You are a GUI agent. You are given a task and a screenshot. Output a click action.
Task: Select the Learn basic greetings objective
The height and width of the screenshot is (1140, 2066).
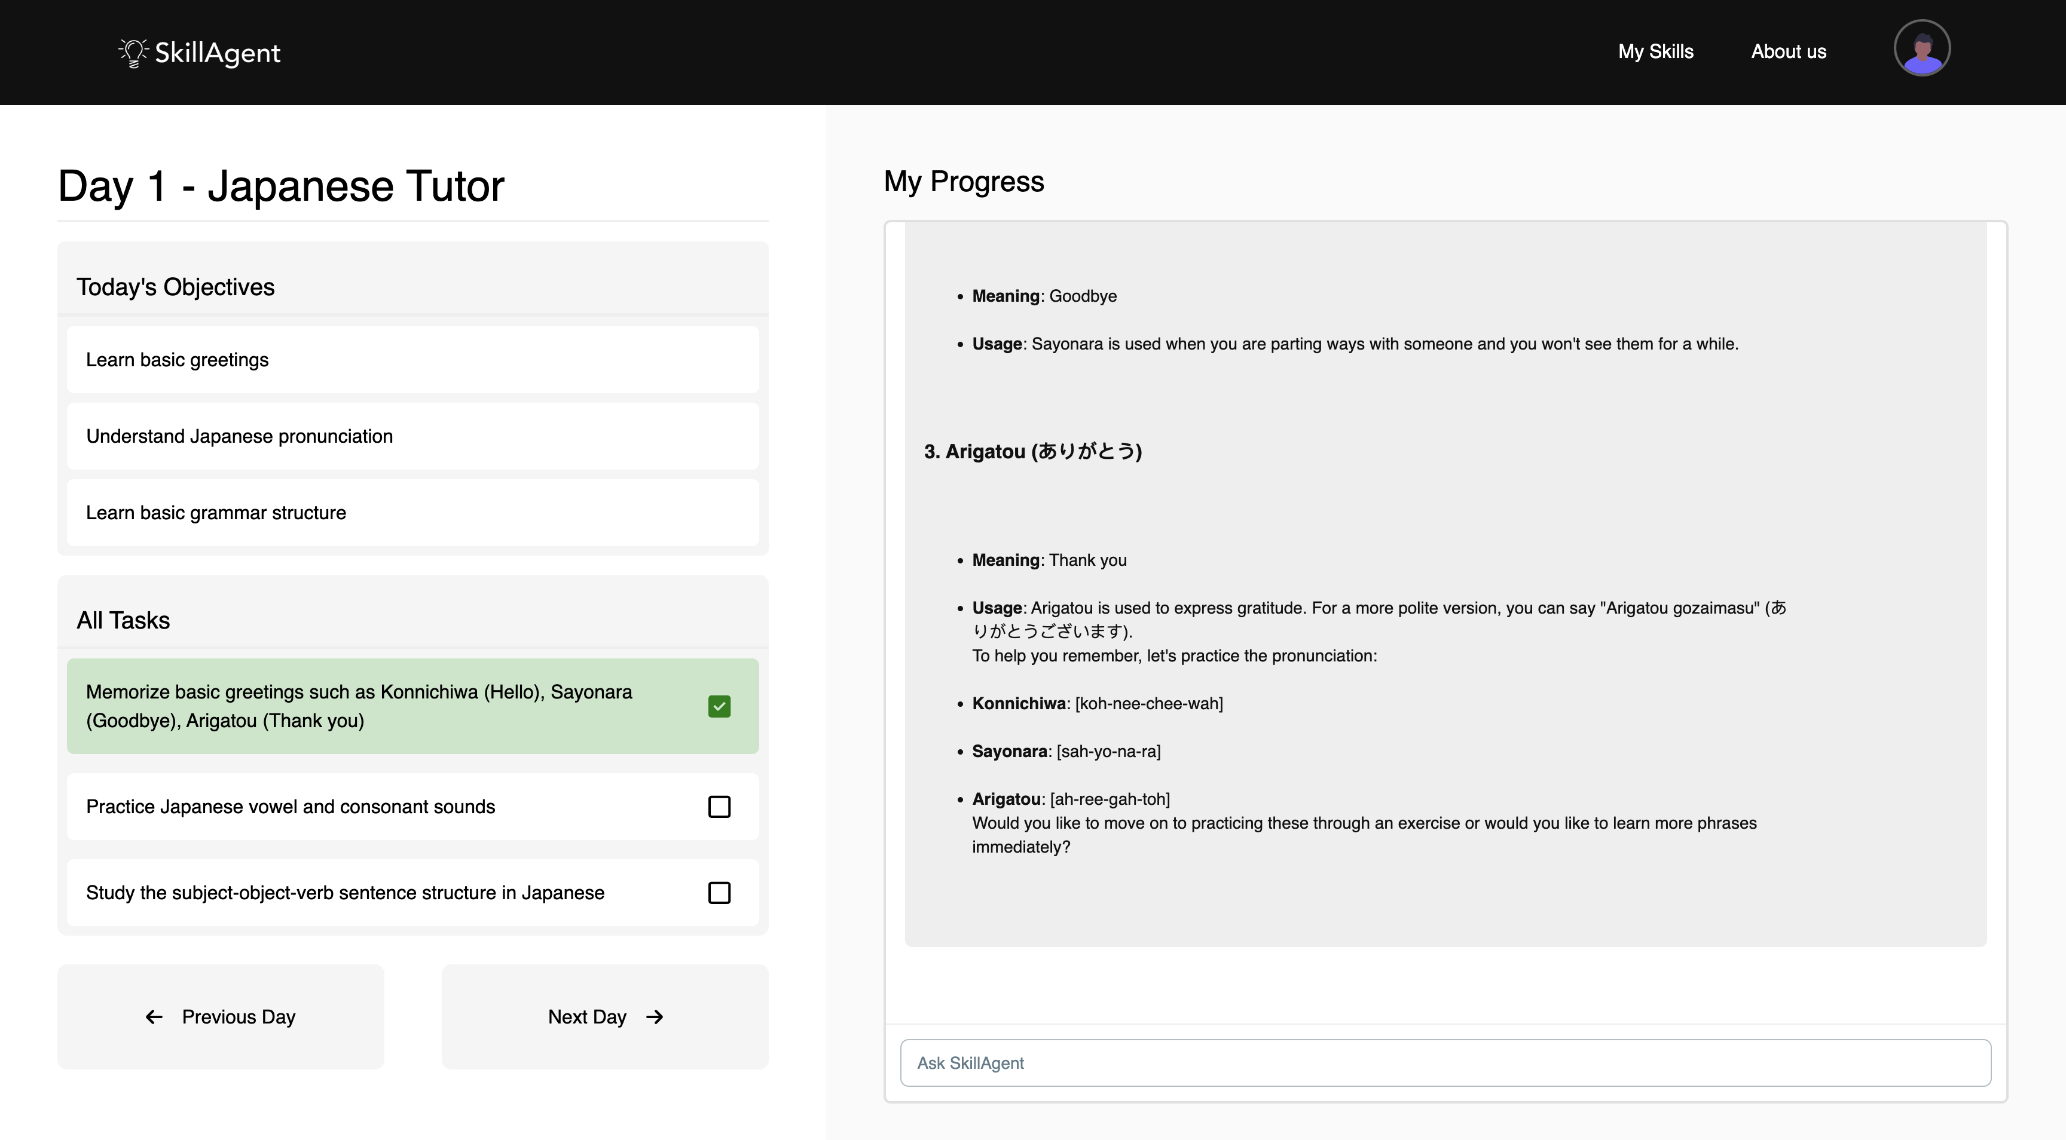coord(412,360)
